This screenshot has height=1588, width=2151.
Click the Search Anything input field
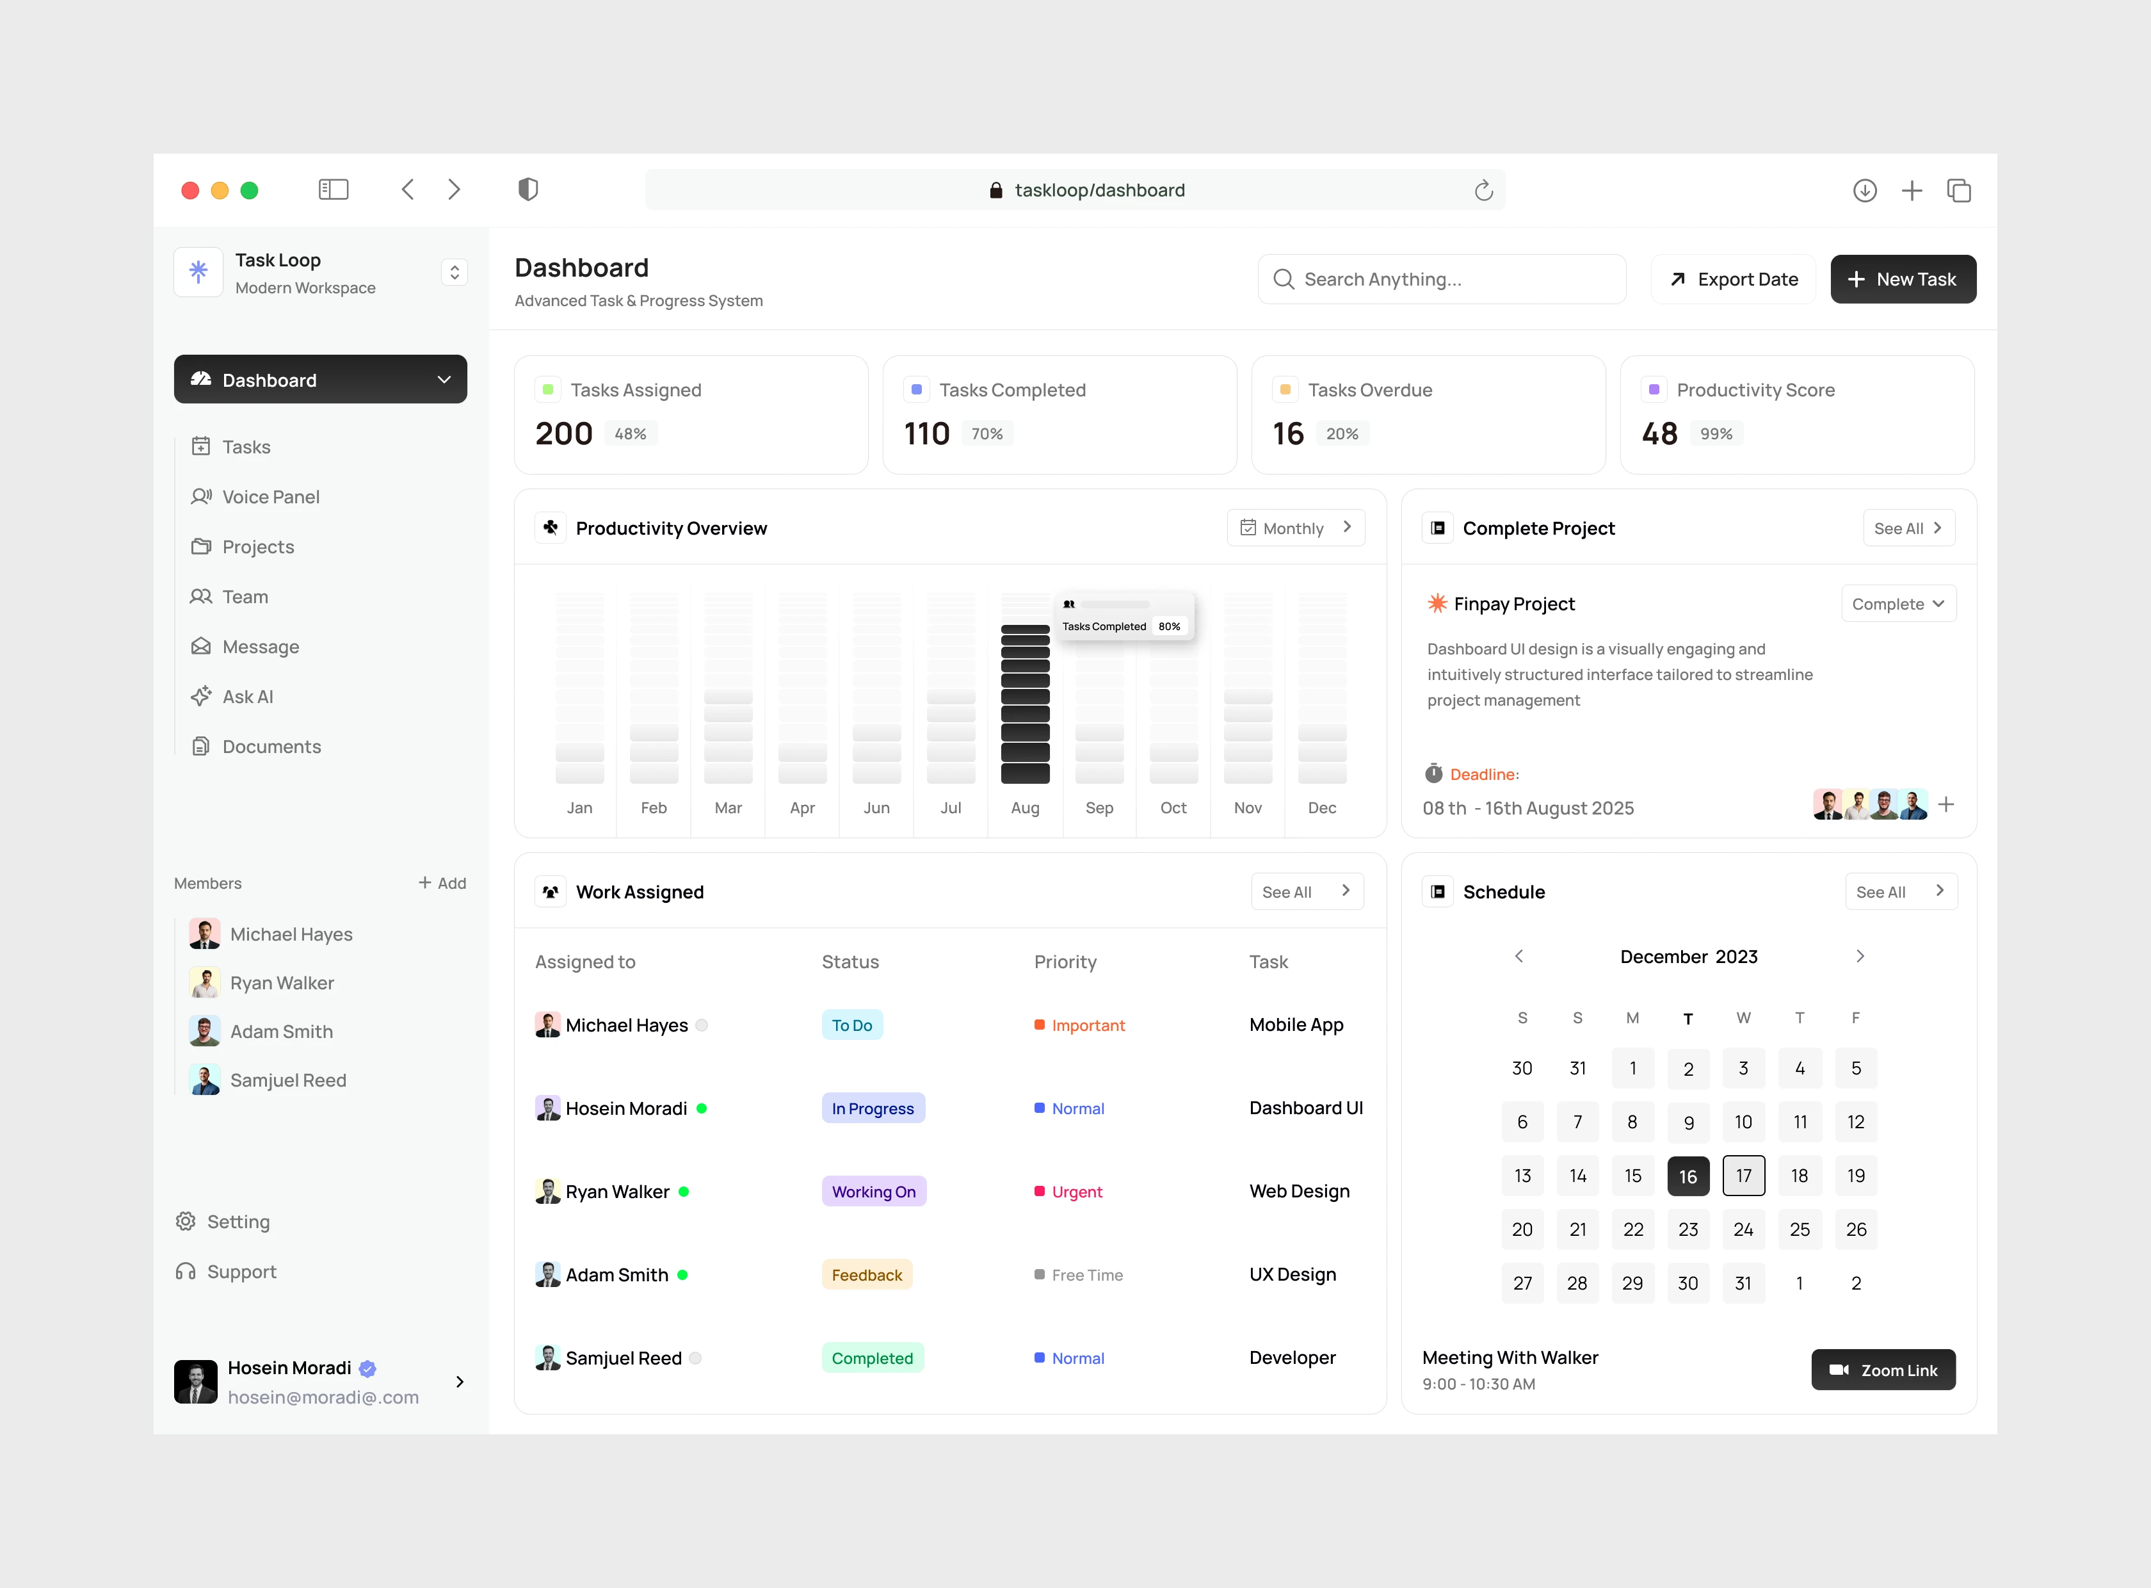1441,280
